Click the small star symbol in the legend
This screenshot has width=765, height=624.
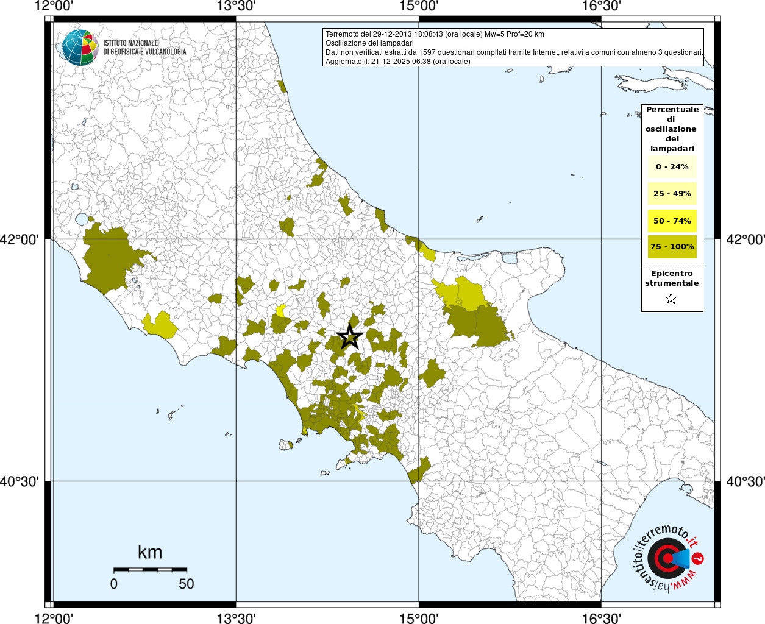[x=671, y=299]
